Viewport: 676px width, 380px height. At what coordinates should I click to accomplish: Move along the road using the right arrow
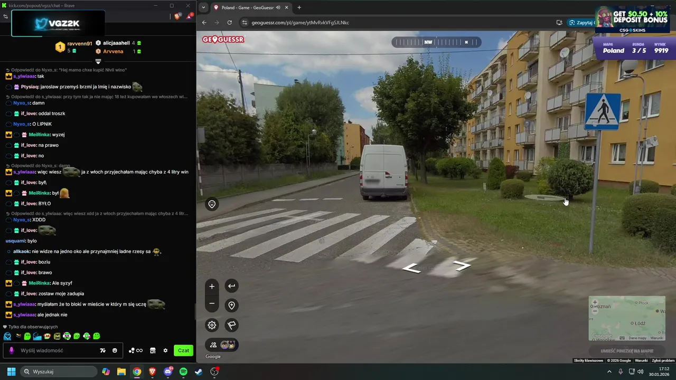tap(462, 265)
